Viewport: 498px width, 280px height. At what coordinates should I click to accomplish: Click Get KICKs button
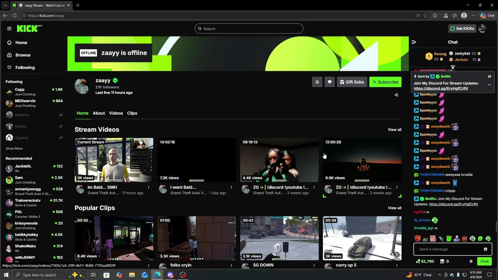pos(462,29)
